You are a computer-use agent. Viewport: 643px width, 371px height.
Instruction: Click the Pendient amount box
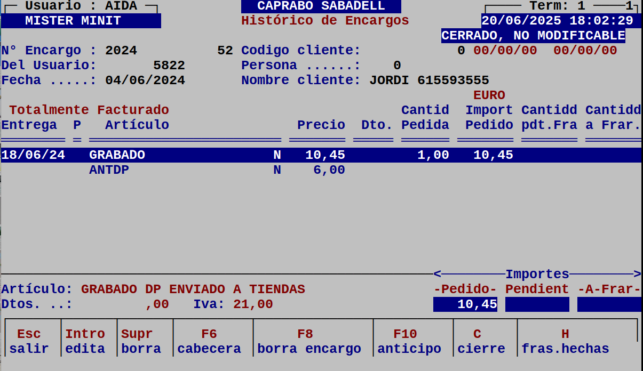(x=538, y=304)
